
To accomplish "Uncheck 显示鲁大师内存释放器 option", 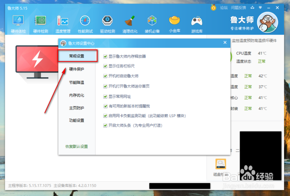I will click(106, 57).
